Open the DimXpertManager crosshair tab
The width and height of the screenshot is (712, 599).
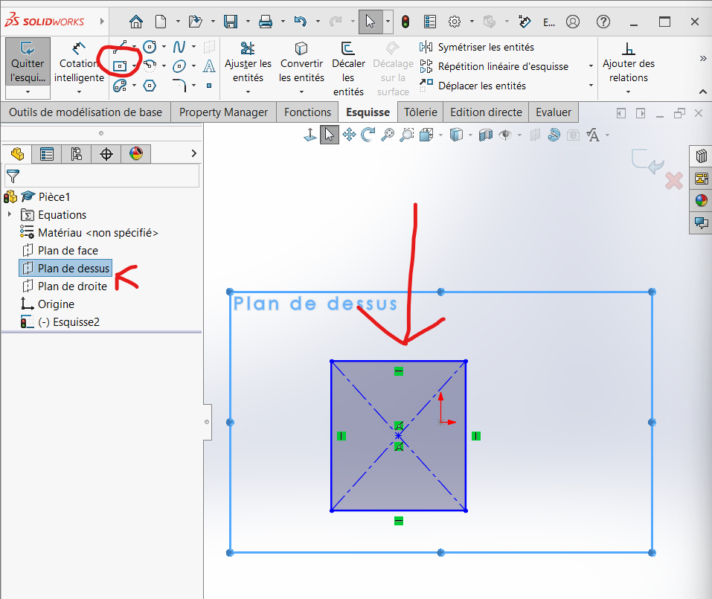[x=106, y=154]
